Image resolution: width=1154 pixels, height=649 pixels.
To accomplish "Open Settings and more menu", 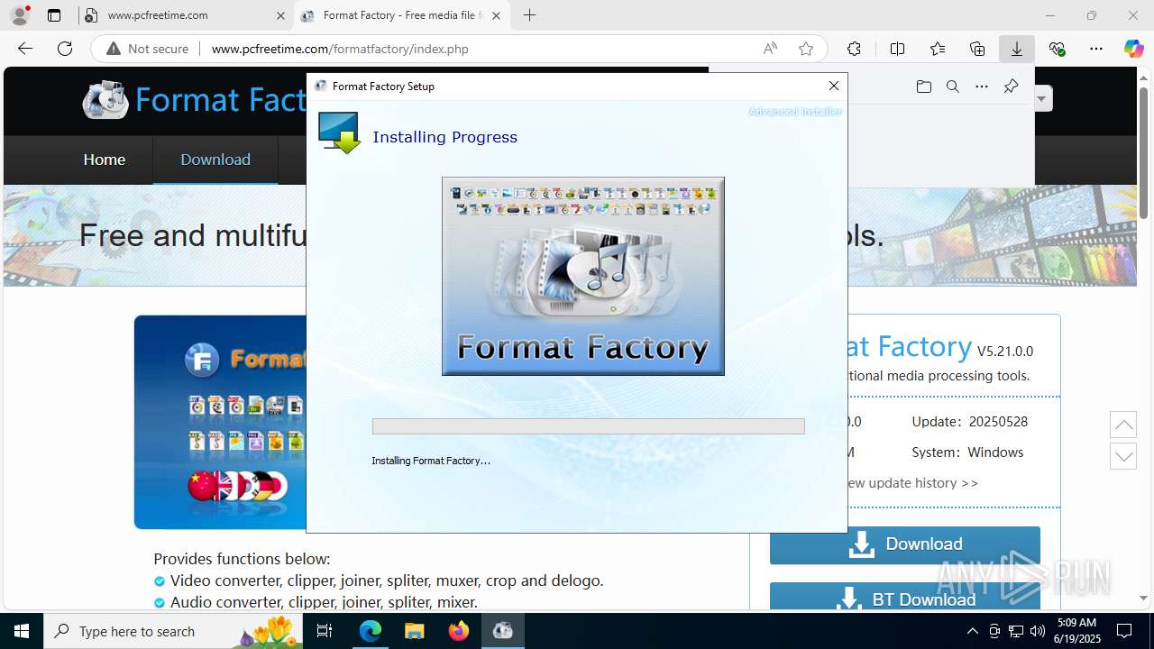I will pyautogui.click(x=1096, y=49).
